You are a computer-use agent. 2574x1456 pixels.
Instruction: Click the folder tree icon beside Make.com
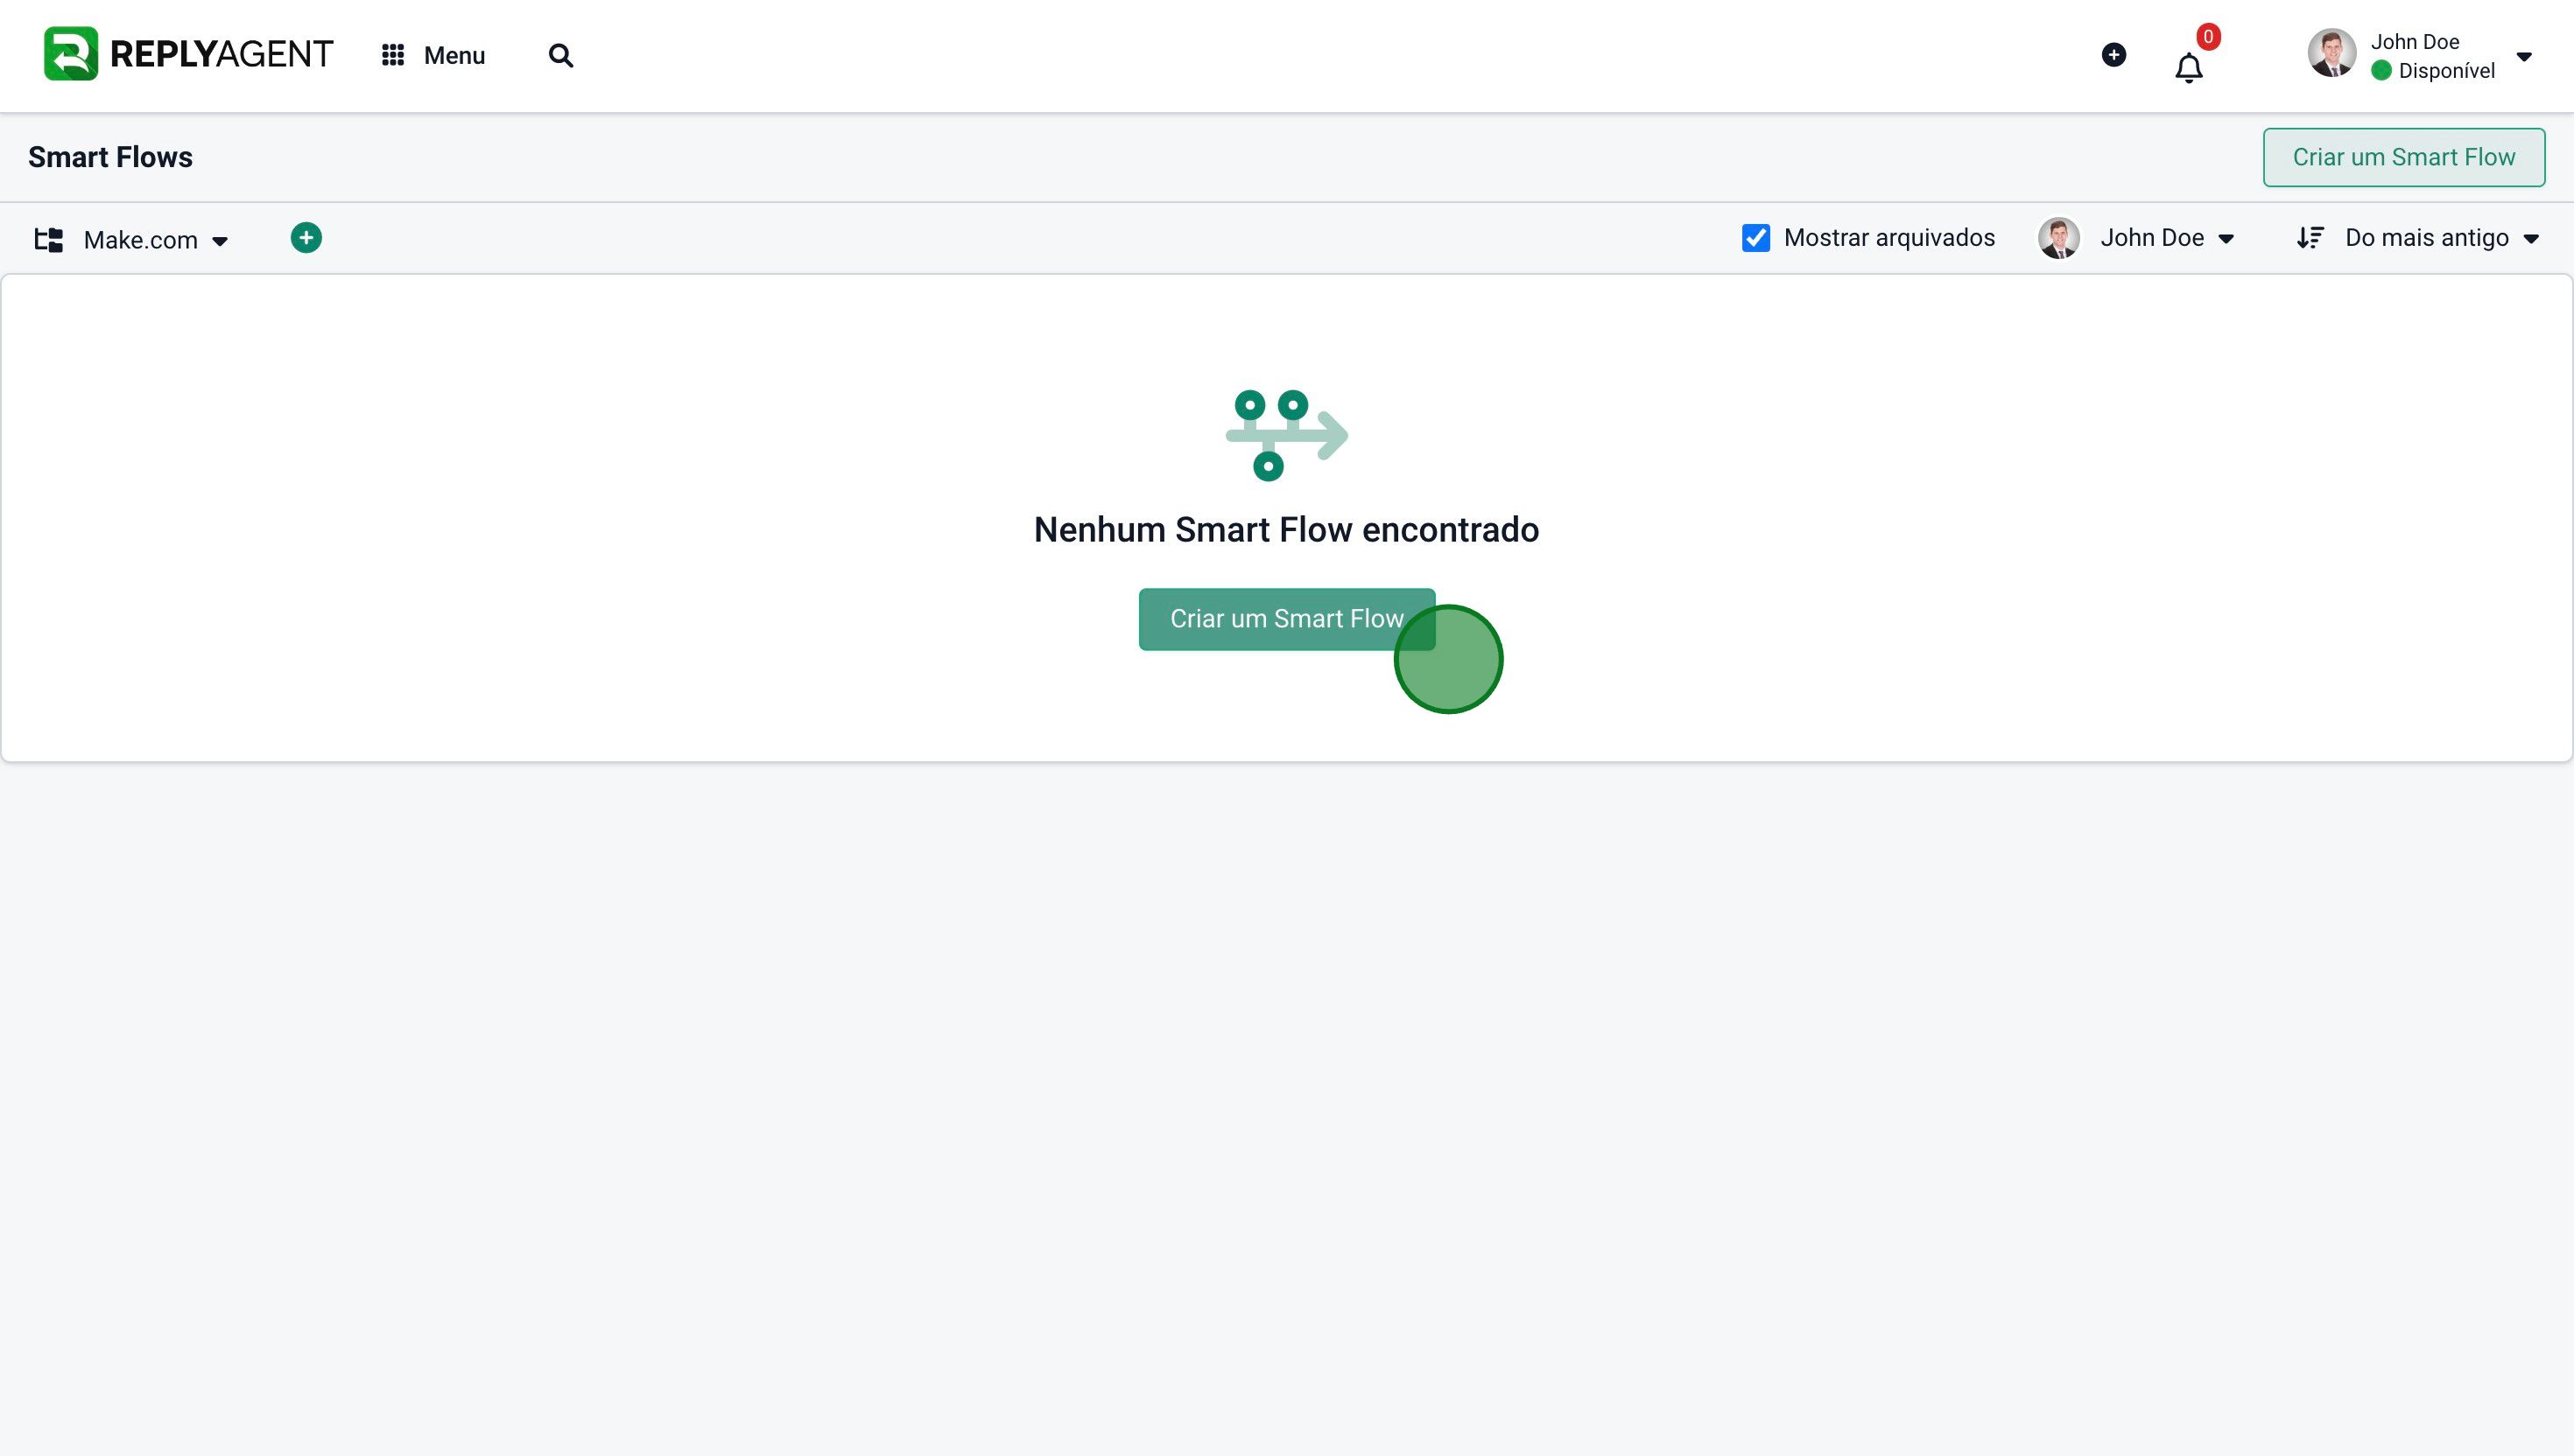point(49,239)
